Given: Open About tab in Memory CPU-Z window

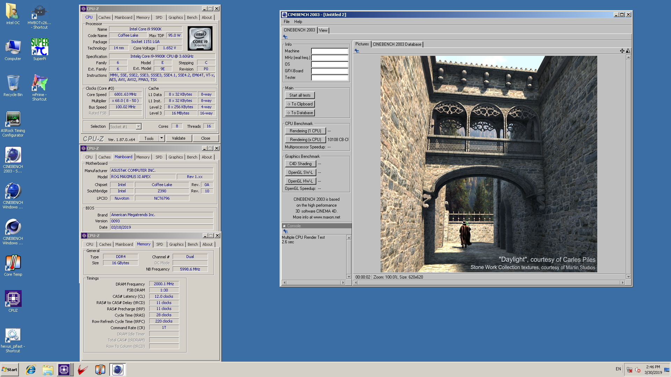Looking at the screenshot, I should 208,244.
